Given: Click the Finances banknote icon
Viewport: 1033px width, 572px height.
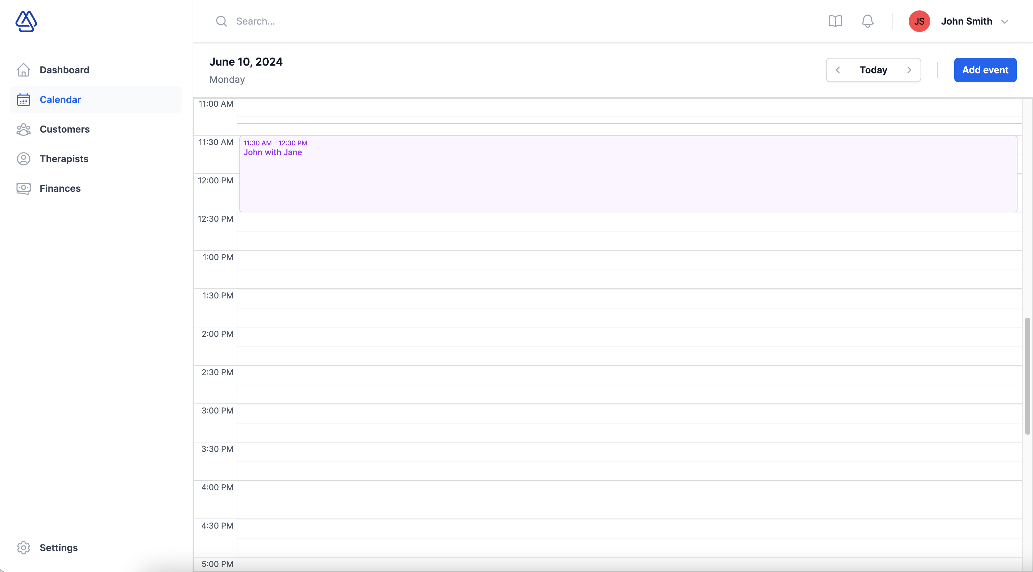Looking at the screenshot, I should pos(23,188).
